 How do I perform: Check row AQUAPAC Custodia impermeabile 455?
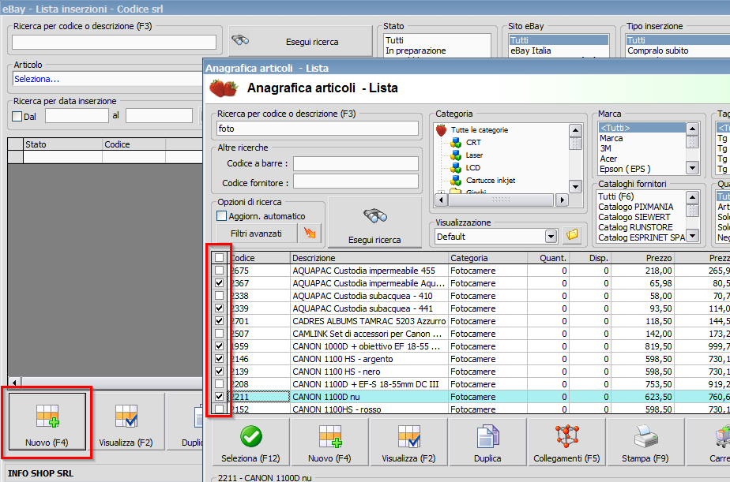pos(220,270)
